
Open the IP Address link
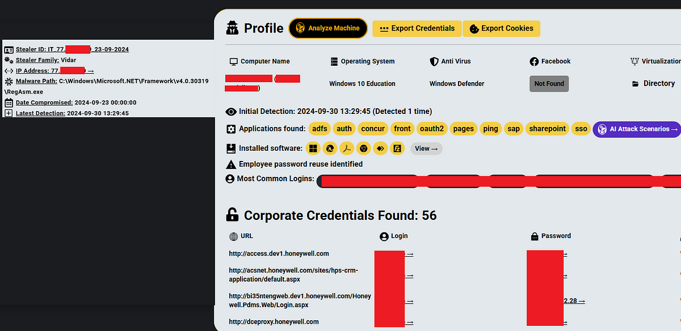click(x=55, y=71)
